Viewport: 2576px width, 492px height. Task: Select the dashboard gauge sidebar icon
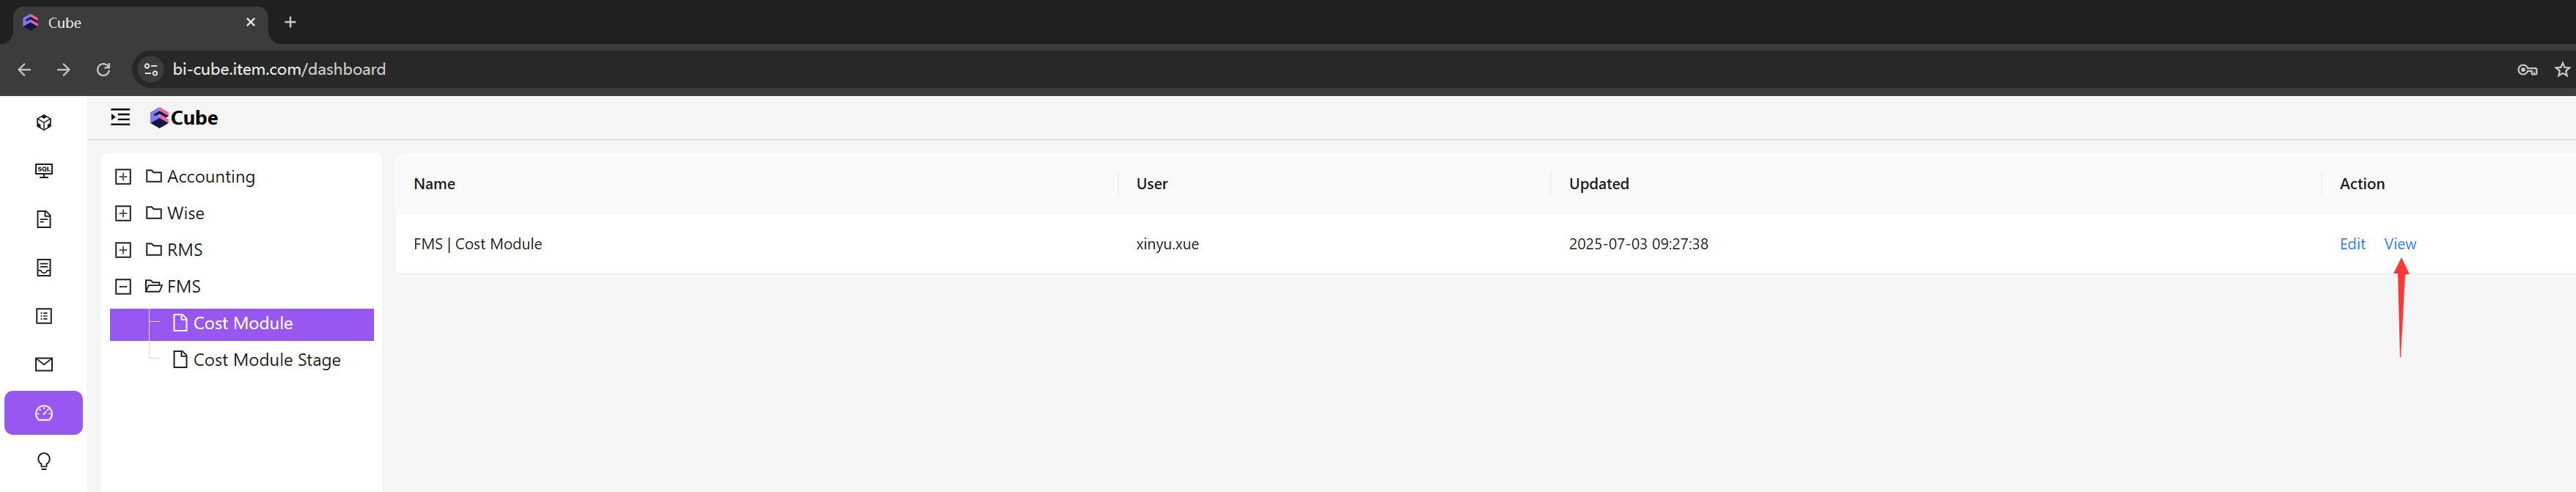44,413
